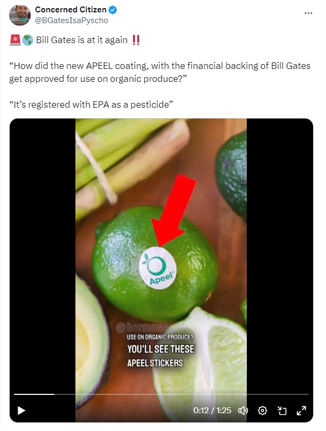The image size is (326, 431).
Task: Open the video settings gear
Action: pyautogui.click(x=263, y=411)
